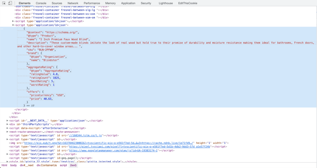The width and height of the screenshot is (317, 168).
Task: Click the fresnel-between-slg-lg div line
Action: (x=62, y=10)
